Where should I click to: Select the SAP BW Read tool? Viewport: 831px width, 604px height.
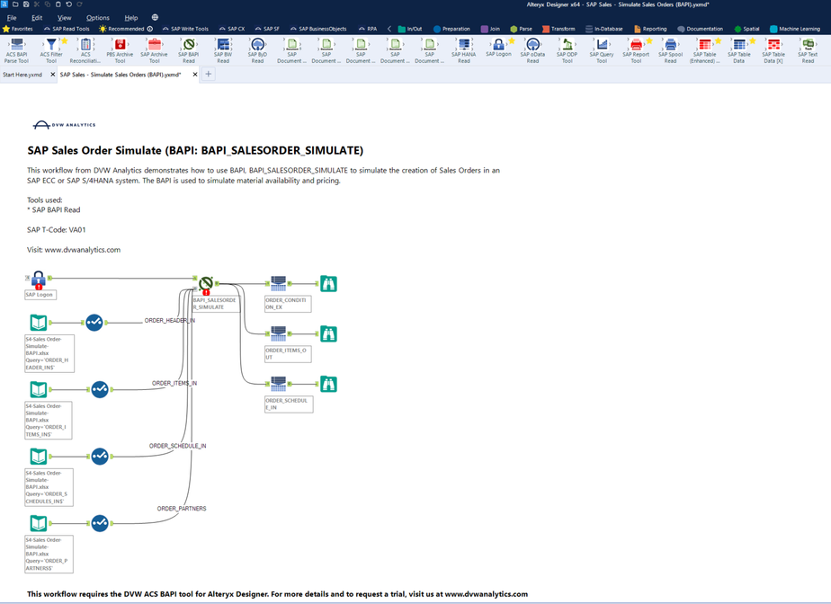[x=223, y=51]
